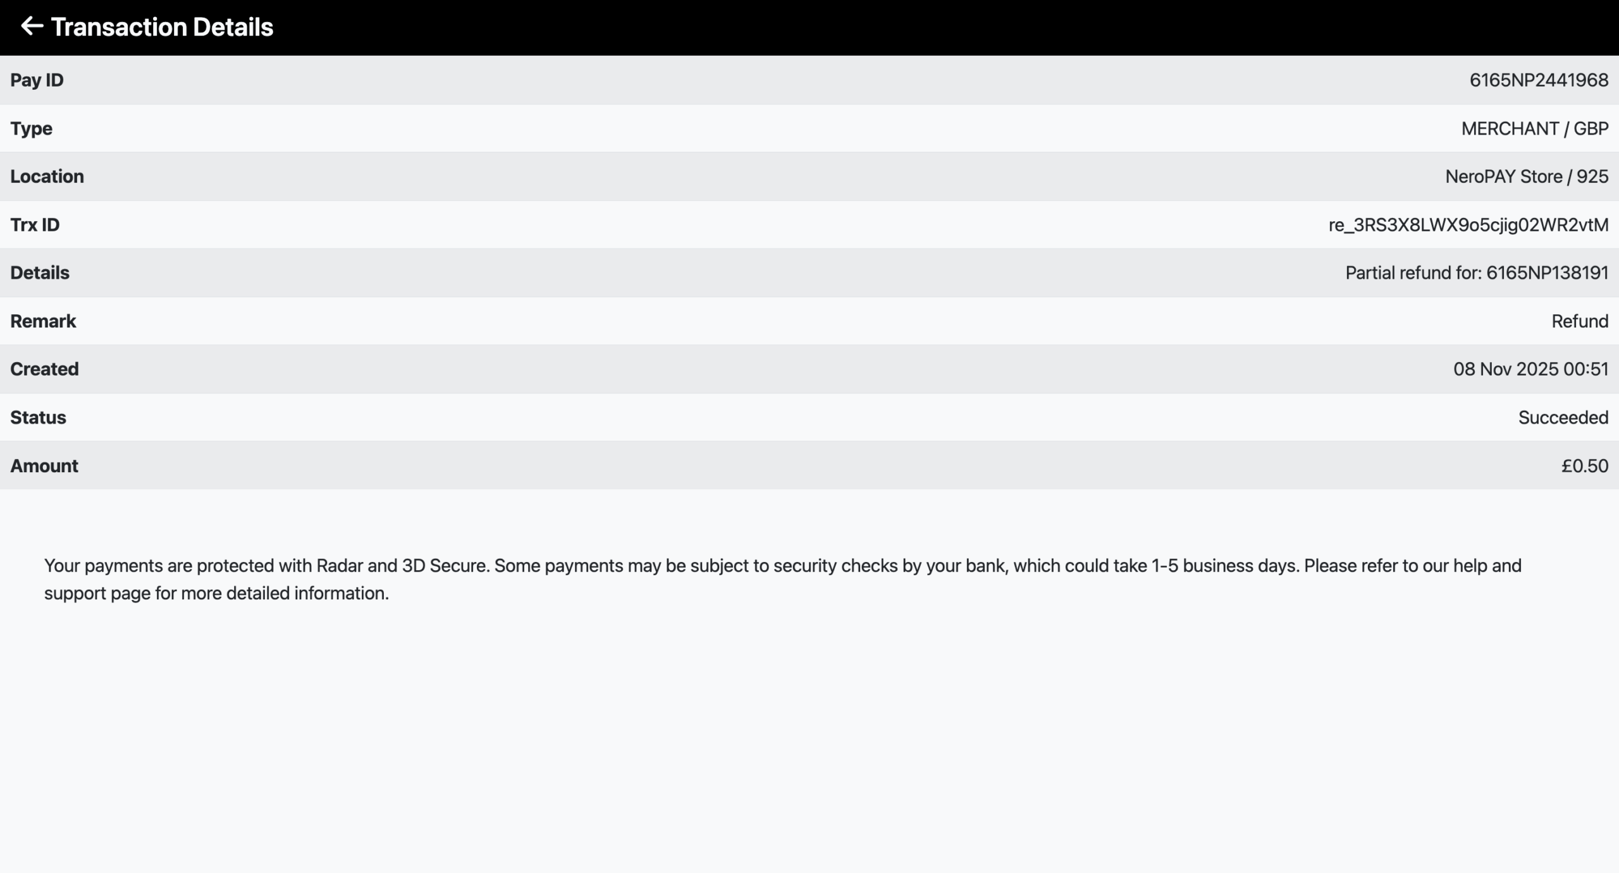This screenshot has width=1619, height=873.
Task: Select the NeroPAY Store / 925 value
Action: (1526, 176)
